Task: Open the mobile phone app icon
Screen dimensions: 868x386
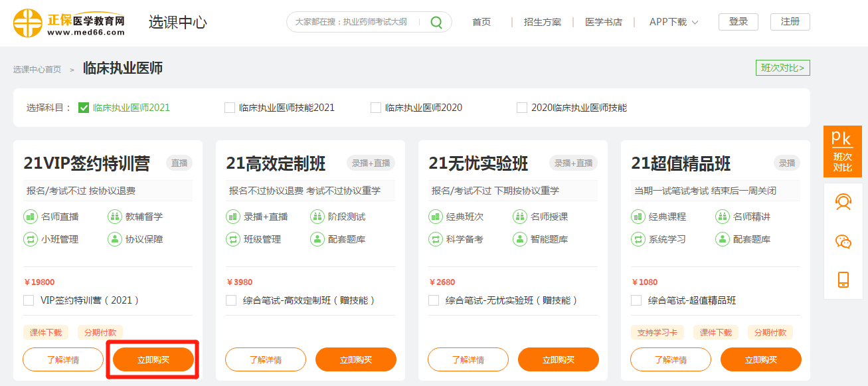Action: coord(843,280)
